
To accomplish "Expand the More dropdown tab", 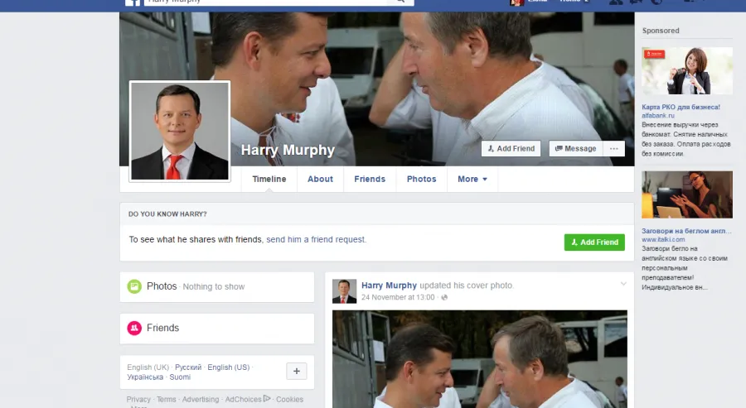I will tap(472, 179).
